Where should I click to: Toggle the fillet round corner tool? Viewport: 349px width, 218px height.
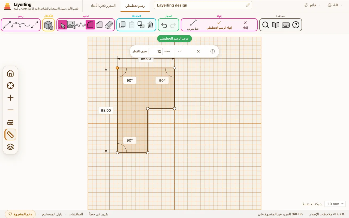tap(90, 25)
